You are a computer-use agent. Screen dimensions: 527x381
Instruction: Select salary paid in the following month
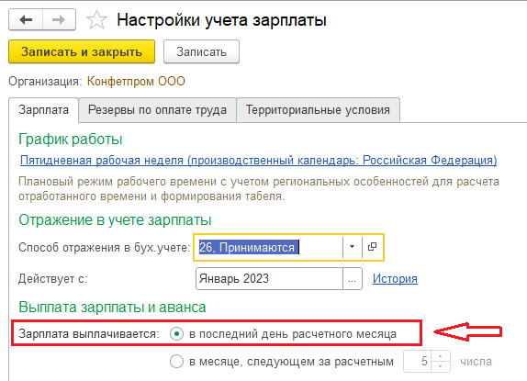pos(176,362)
